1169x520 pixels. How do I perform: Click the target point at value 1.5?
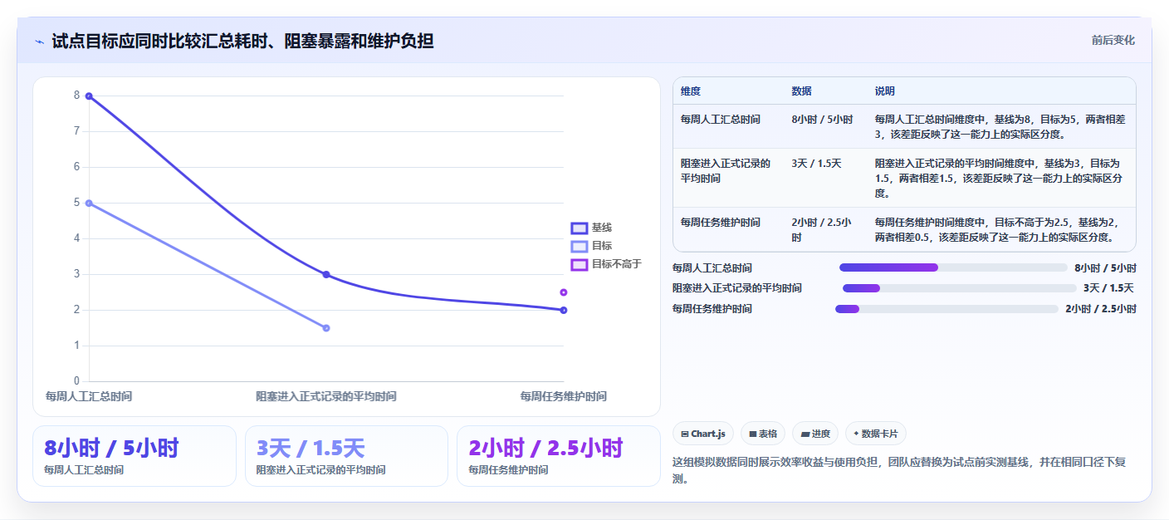click(326, 328)
